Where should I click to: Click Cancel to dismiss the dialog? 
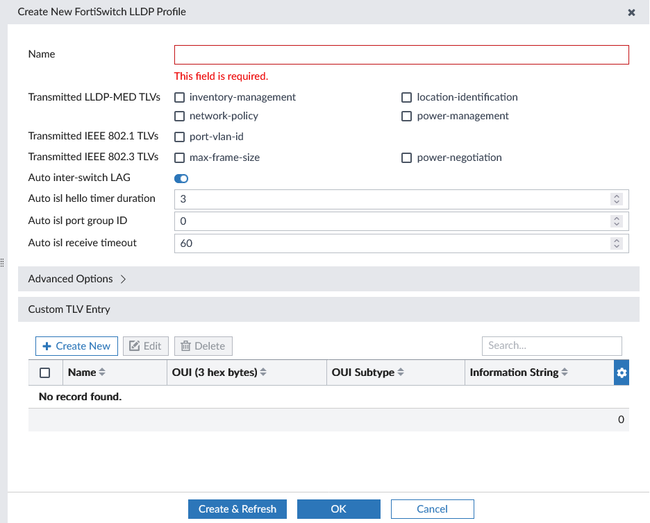(432, 508)
